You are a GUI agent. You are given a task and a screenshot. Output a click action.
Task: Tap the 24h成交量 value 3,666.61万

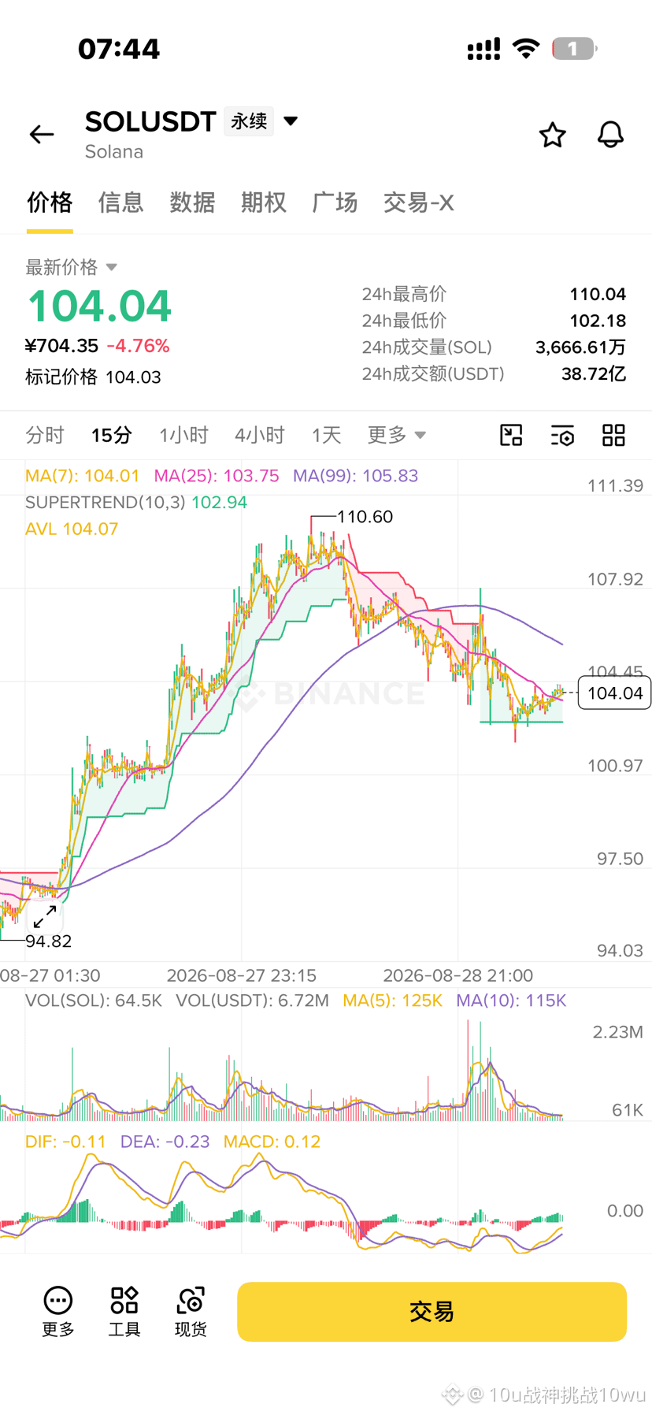click(x=580, y=347)
